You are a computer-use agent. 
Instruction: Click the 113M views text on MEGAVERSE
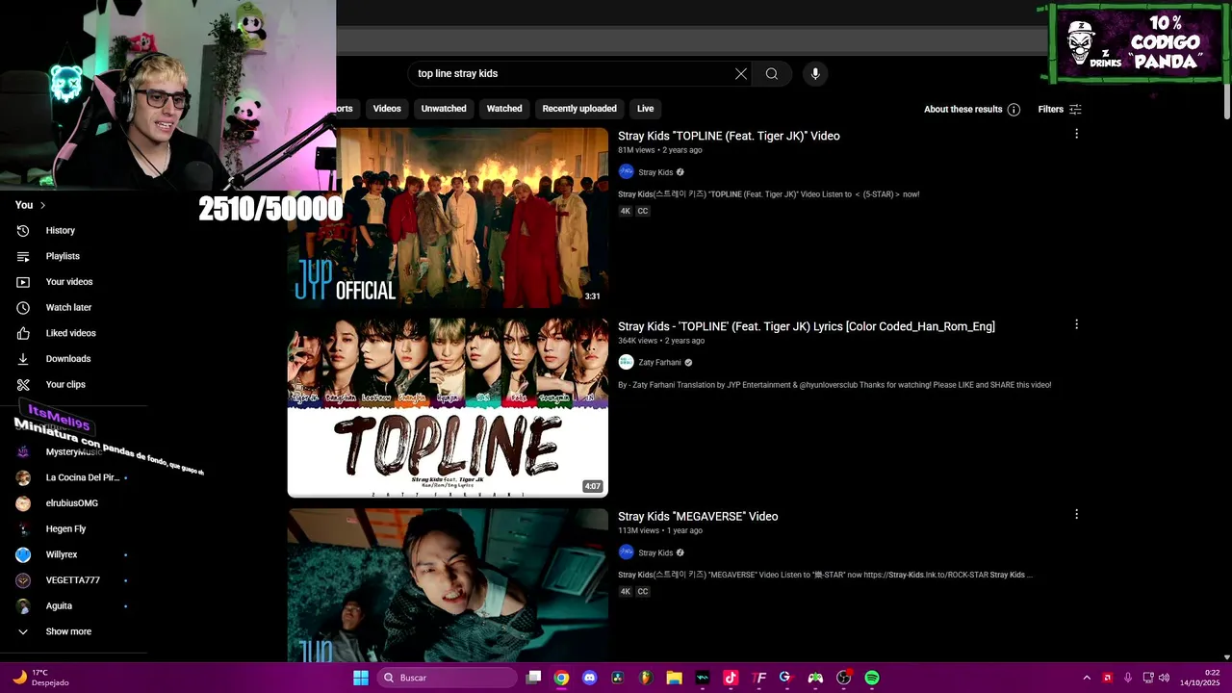point(639,531)
